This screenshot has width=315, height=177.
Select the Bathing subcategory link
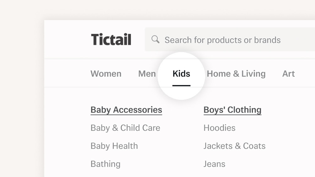pos(105,164)
